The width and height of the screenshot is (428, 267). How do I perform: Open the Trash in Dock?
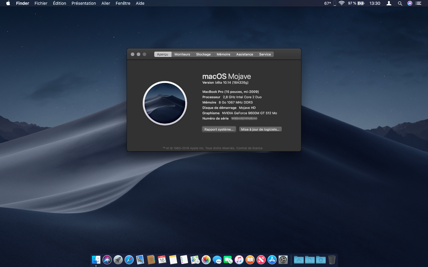[x=332, y=260]
